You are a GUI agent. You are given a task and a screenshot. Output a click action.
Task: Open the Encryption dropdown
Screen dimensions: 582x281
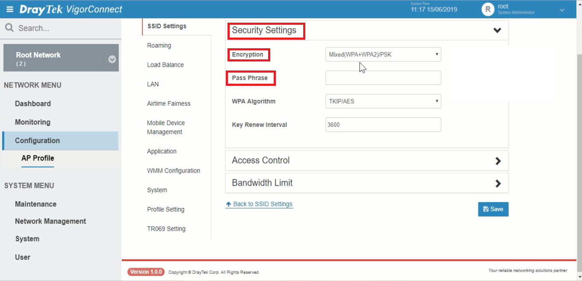pos(383,54)
